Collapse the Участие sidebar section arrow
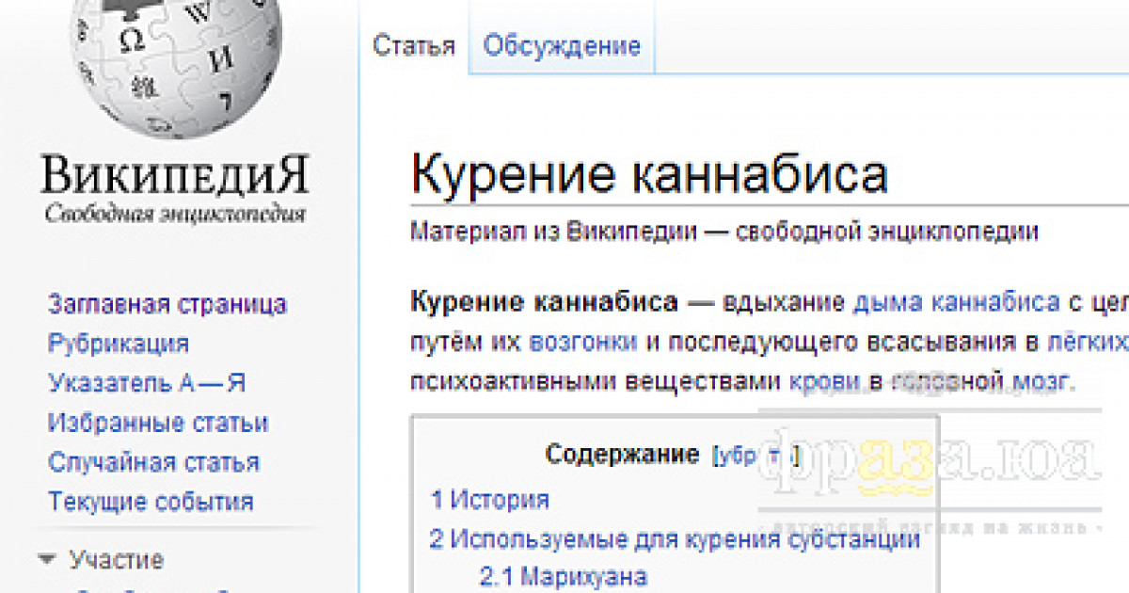This screenshot has height=593, width=1129. [47, 560]
